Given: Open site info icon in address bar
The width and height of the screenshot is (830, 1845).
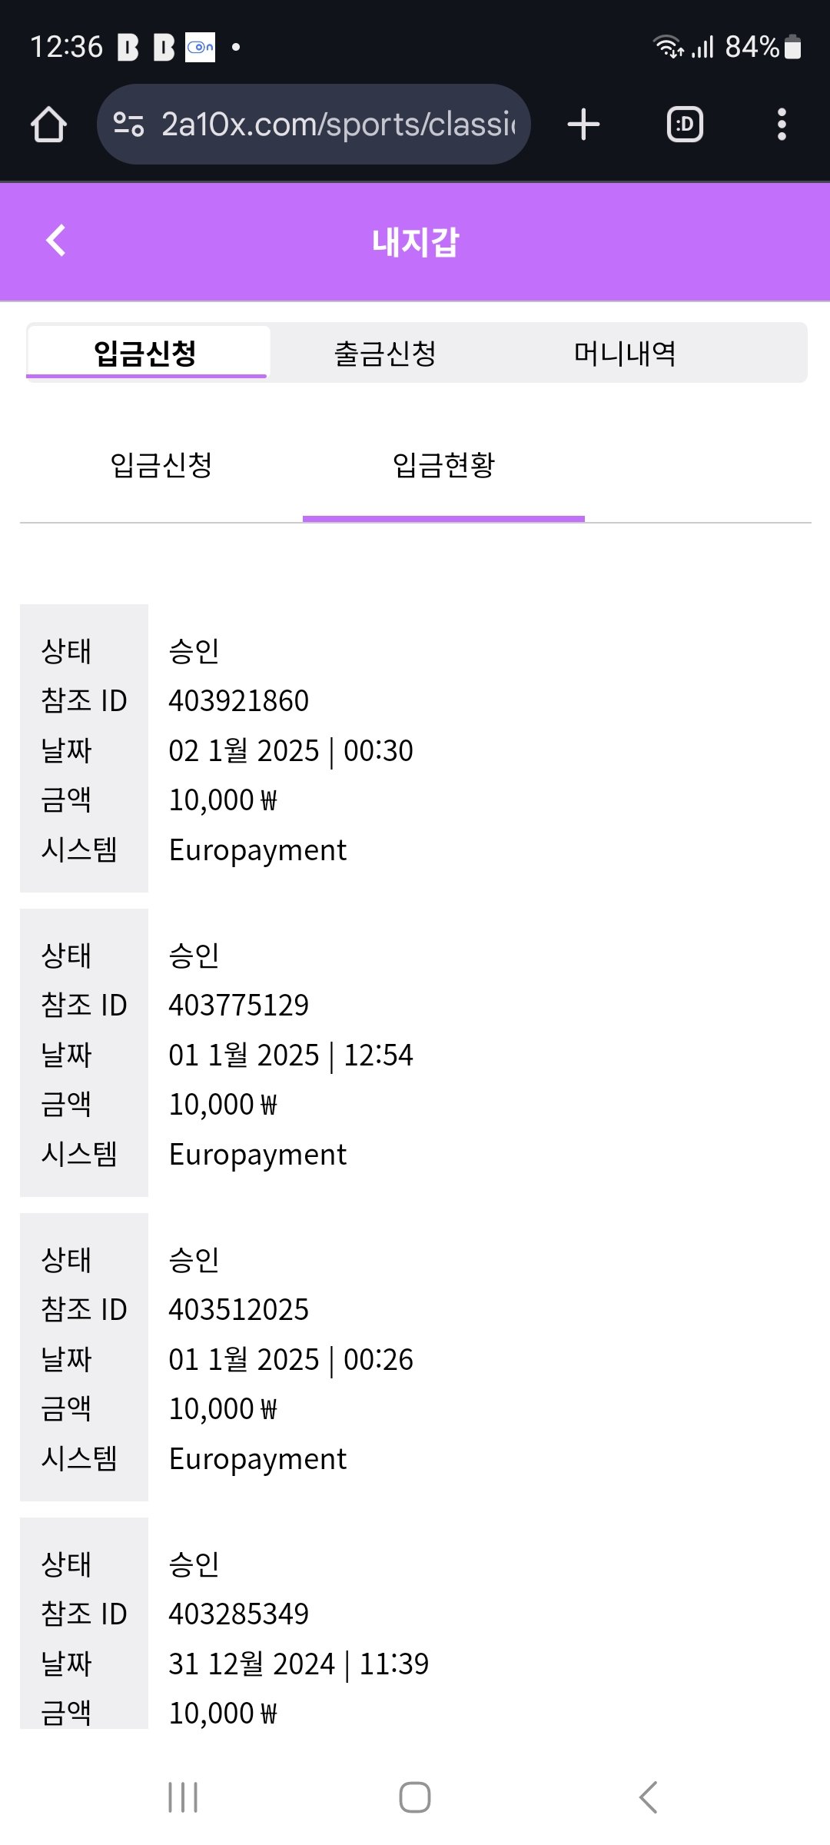Looking at the screenshot, I should [128, 125].
